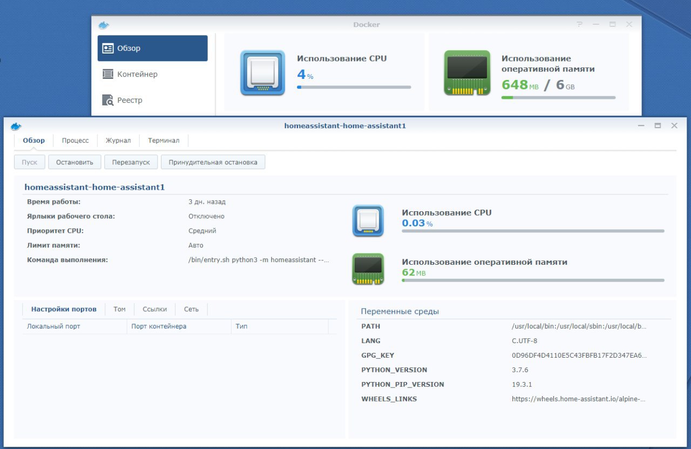Click the execution command starting with /bin/entry.sh
This screenshot has height=449, width=691.
[x=259, y=260]
